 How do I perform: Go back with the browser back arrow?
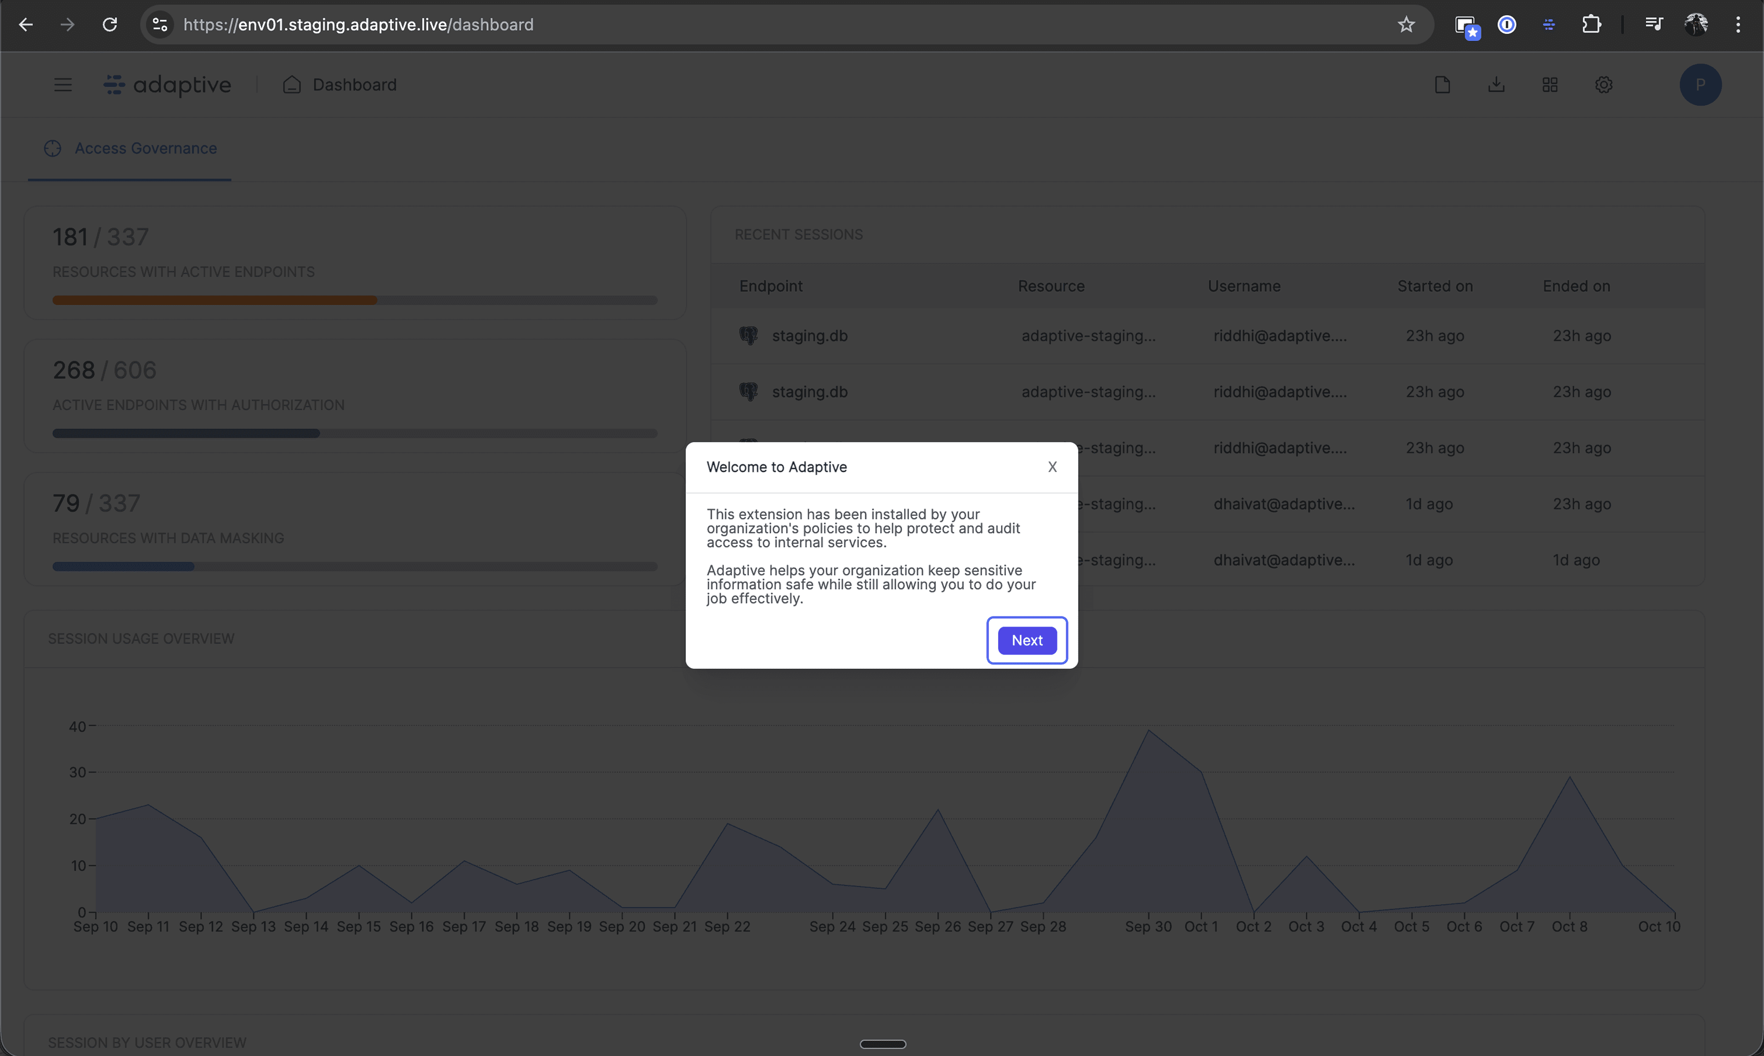point(26,25)
